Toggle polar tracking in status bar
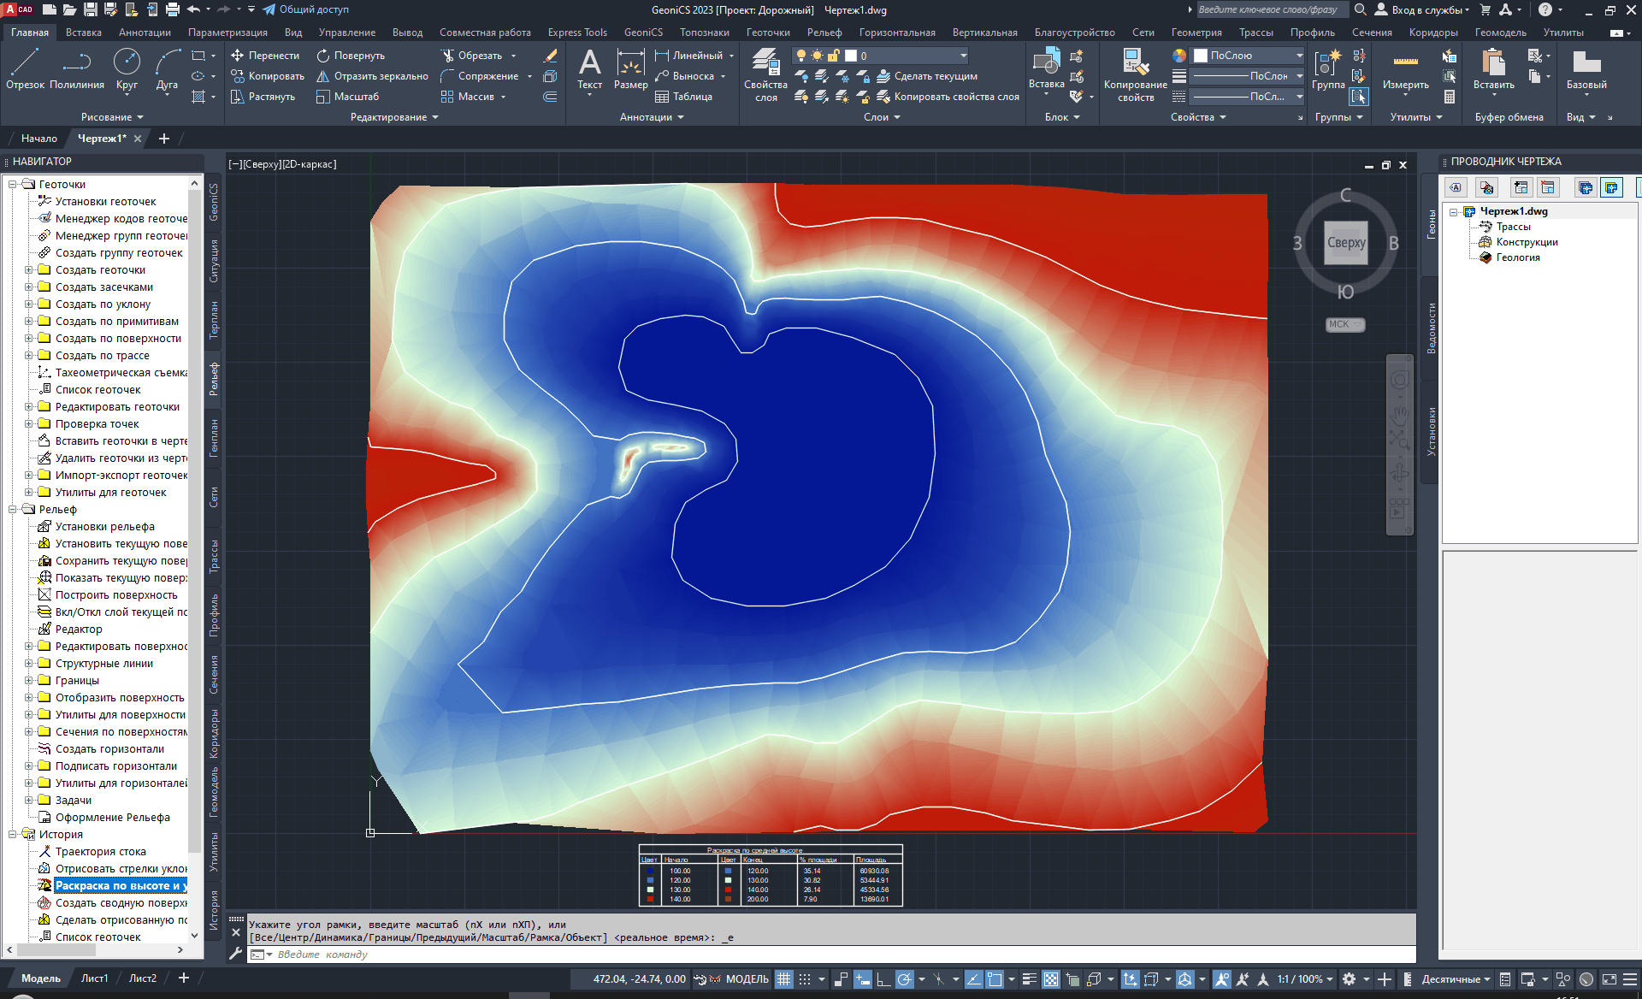 point(905,979)
